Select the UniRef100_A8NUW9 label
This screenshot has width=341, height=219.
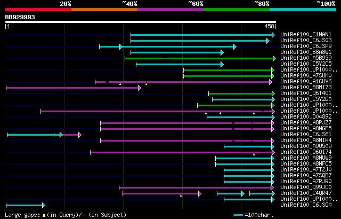[x=306, y=158]
